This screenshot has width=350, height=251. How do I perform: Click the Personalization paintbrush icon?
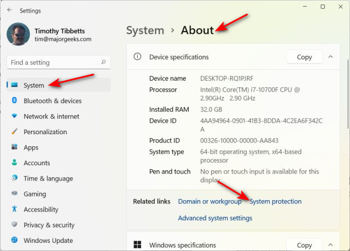[x=14, y=132]
